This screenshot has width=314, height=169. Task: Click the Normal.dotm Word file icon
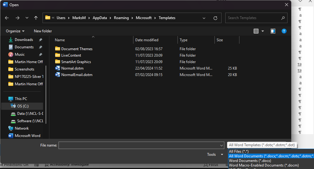(58, 68)
